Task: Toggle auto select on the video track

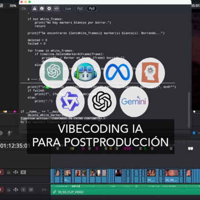Action: point(16,172)
